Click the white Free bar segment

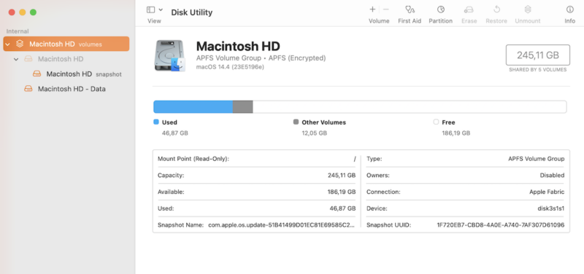[410, 106]
